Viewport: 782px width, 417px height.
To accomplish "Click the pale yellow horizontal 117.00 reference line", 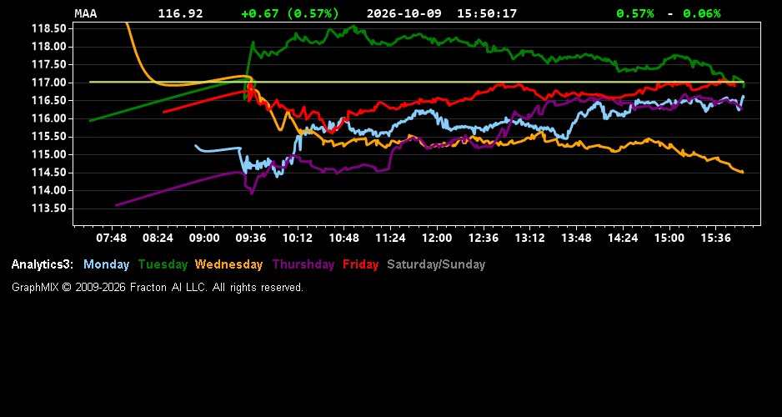I will [417, 82].
